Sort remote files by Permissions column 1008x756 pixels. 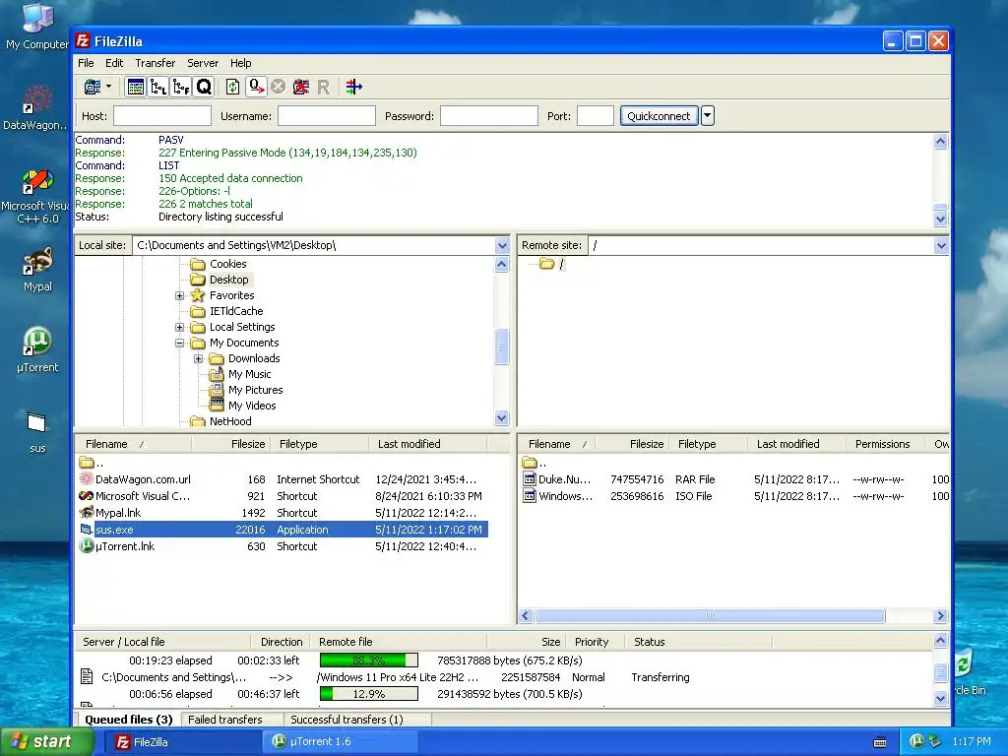tap(882, 444)
